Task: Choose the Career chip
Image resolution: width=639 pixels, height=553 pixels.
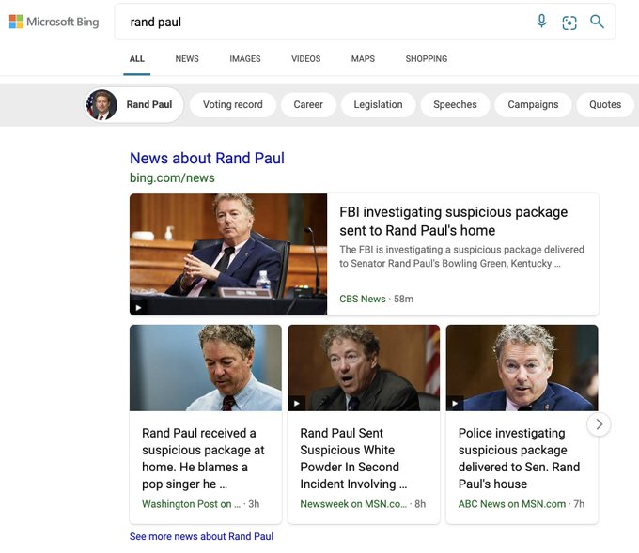Action: [x=308, y=104]
